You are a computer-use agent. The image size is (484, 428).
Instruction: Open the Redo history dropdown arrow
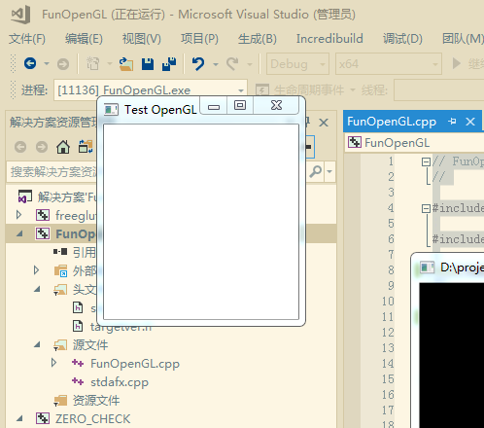tap(250, 64)
